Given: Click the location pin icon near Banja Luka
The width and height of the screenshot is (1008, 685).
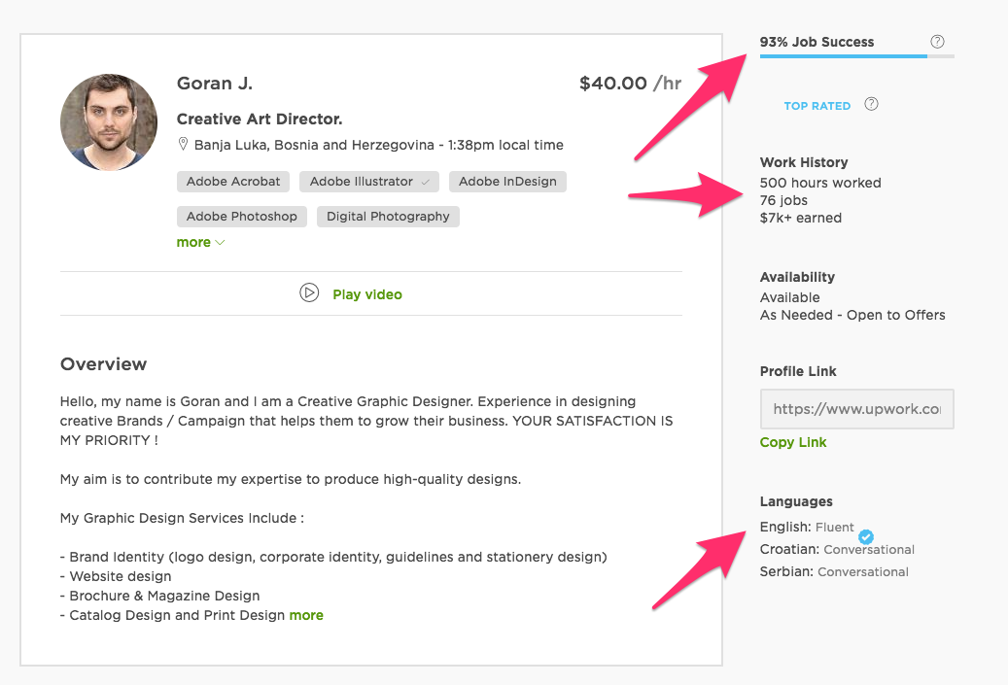Looking at the screenshot, I should click(183, 145).
